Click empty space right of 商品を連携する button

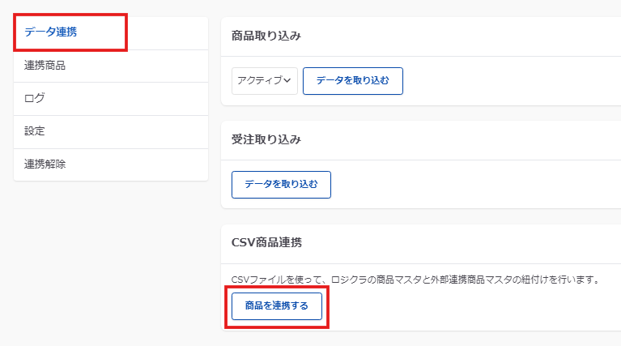click(470, 305)
